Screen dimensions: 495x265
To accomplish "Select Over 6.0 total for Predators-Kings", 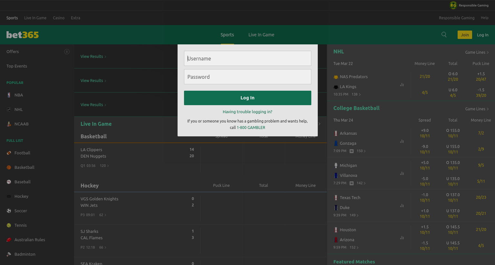I will coord(453,77).
